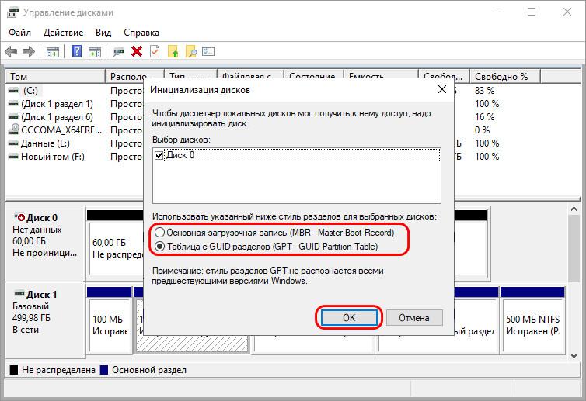This screenshot has height=401, width=586.
Task: Click the black Не распределена legend swatch
Action: [x=14, y=370]
